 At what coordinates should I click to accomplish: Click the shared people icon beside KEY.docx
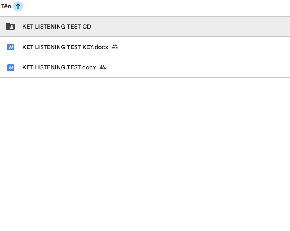(x=115, y=47)
